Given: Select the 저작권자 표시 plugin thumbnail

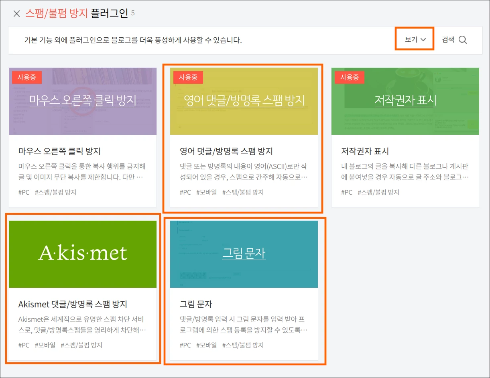Looking at the screenshot, I should coord(405,101).
